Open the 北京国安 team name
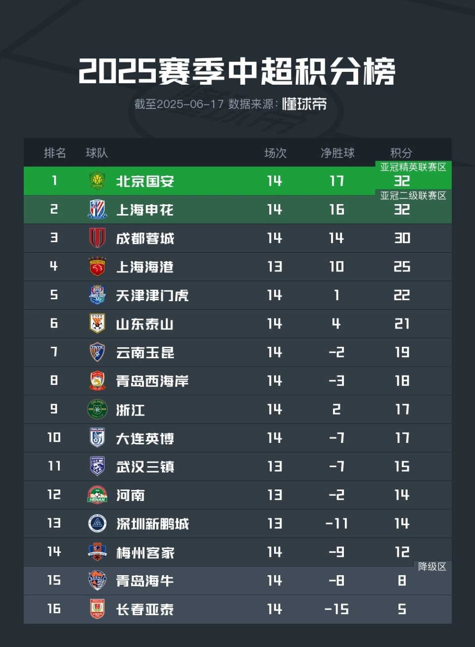This screenshot has height=647, width=475. (x=145, y=181)
